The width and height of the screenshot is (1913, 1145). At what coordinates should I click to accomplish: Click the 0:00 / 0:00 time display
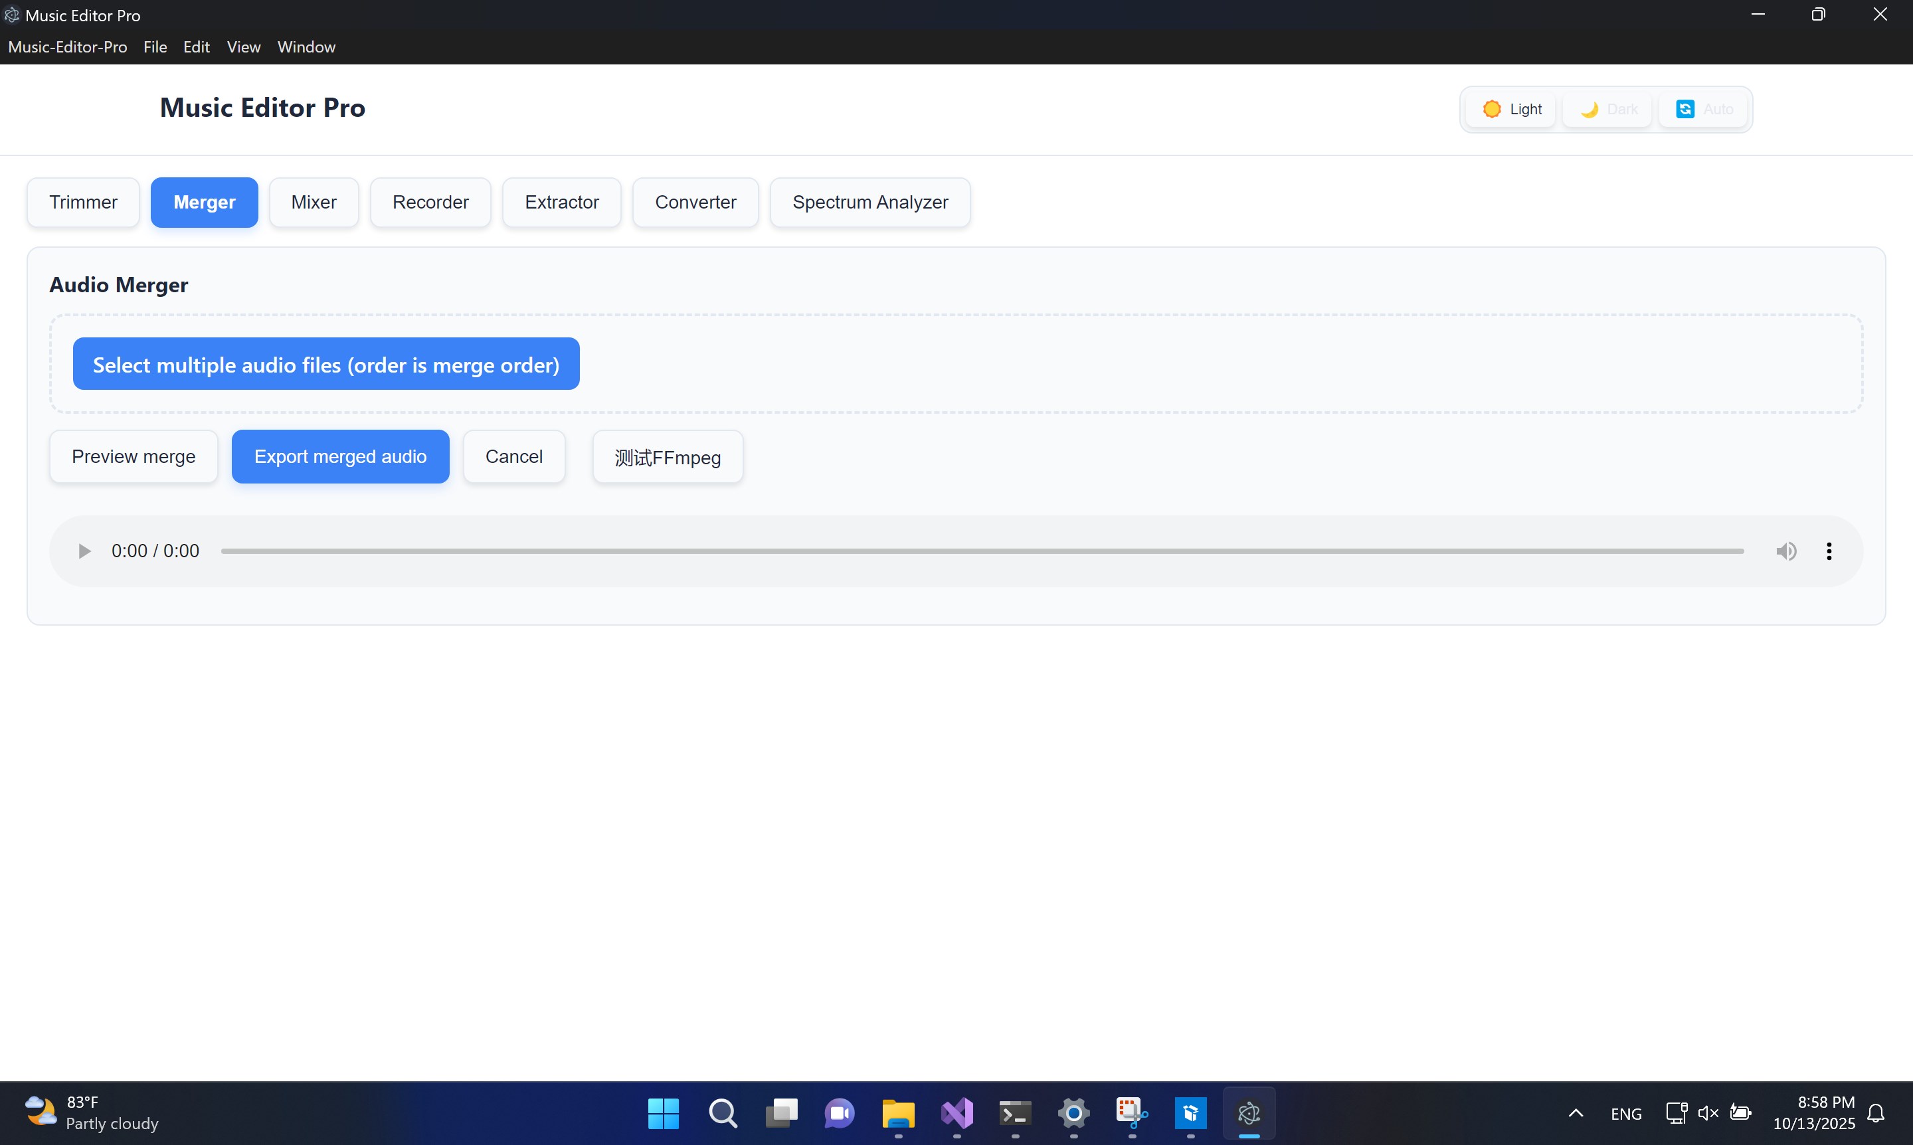click(155, 551)
